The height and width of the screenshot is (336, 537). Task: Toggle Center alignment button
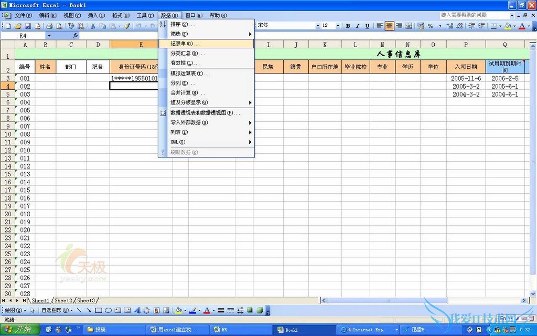click(x=390, y=26)
